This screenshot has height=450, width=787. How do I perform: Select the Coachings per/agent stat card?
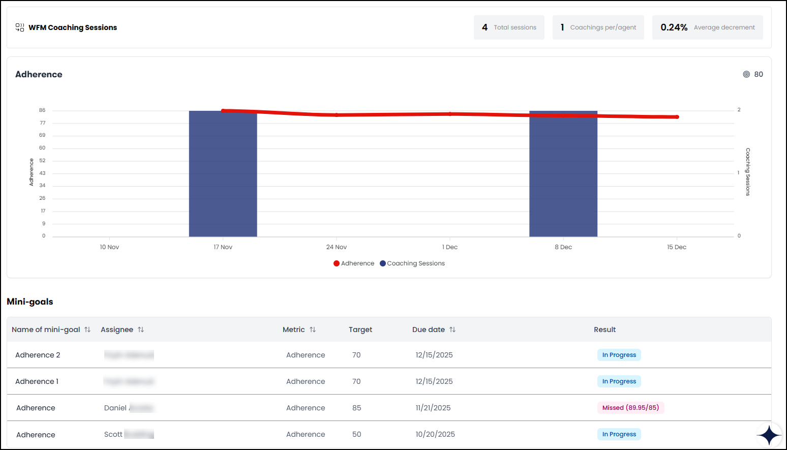tap(598, 27)
